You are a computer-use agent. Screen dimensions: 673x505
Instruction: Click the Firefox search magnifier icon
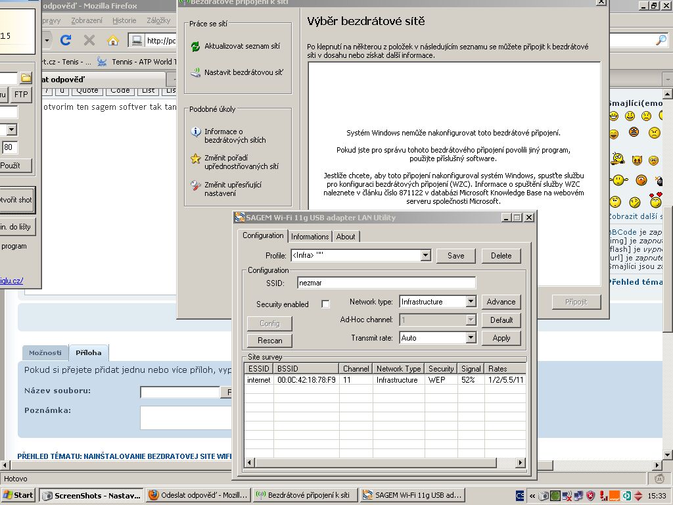point(661,40)
